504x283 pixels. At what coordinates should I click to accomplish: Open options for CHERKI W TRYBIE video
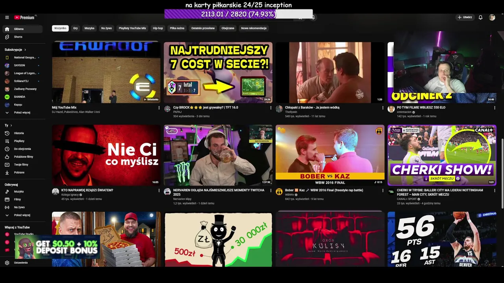tap(494, 191)
